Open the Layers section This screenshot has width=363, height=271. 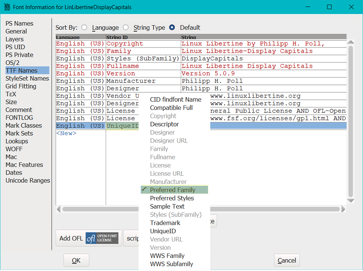pos(15,39)
